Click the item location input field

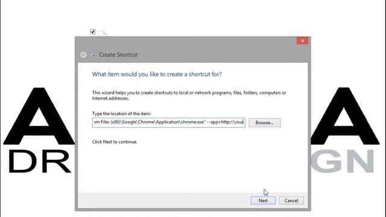tap(169, 122)
